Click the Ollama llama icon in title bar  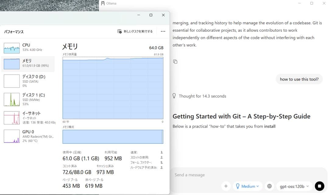coord(103,3)
